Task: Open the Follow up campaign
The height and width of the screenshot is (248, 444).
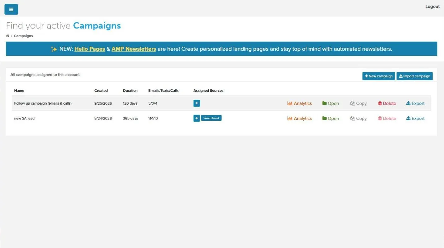Action: [331, 103]
